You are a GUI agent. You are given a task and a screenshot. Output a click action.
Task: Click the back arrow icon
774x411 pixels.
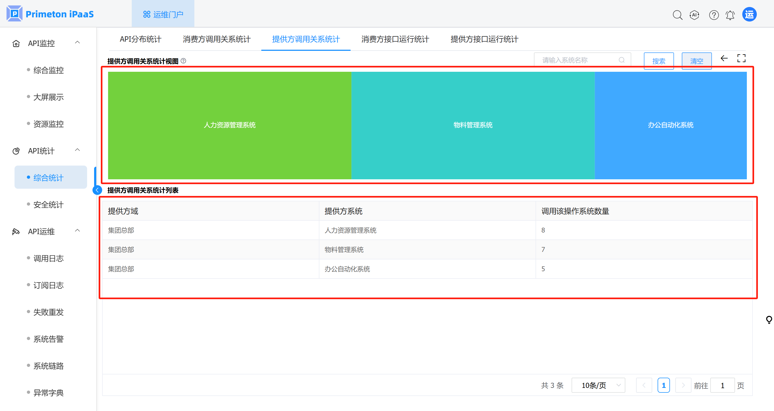point(724,58)
